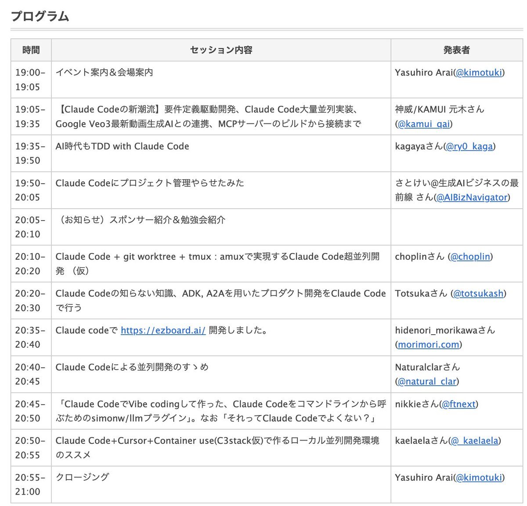
Task: Select the クロージング session text
Action: coord(82,477)
